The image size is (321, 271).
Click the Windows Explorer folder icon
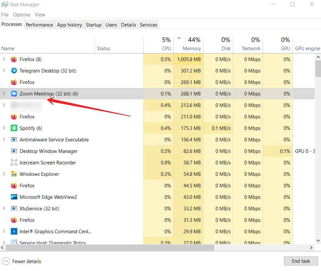coord(14,174)
